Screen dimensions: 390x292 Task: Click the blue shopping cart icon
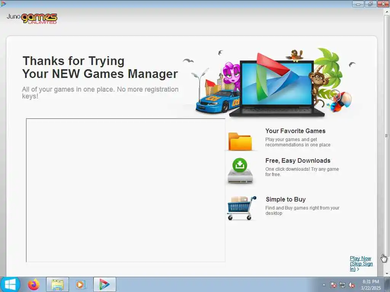(x=241, y=208)
